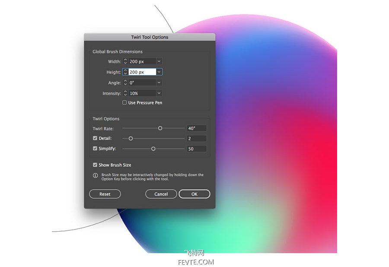The width and height of the screenshot is (389, 267).
Task: Click the Twirl Rate value field 40°
Action: coord(197,128)
